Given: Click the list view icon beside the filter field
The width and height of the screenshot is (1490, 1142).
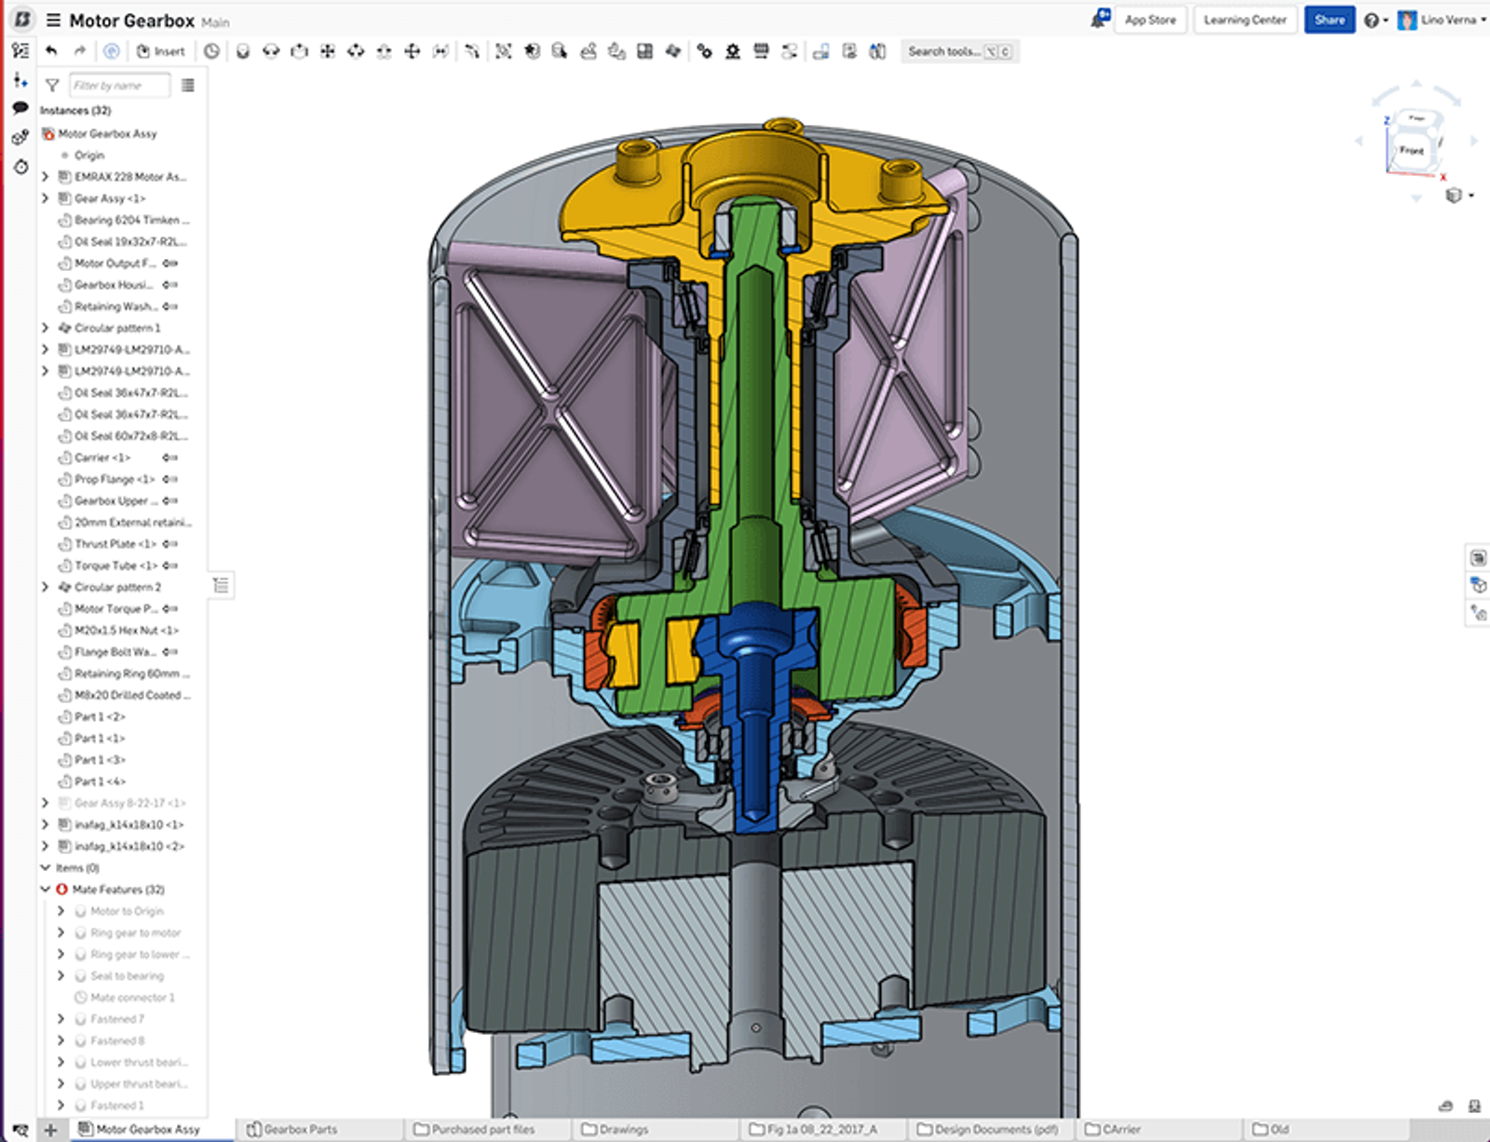Looking at the screenshot, I should pyautogui.click(x=187, y=85).
